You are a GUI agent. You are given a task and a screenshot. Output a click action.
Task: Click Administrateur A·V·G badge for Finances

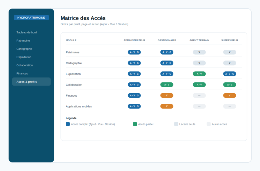click(134, 96)
